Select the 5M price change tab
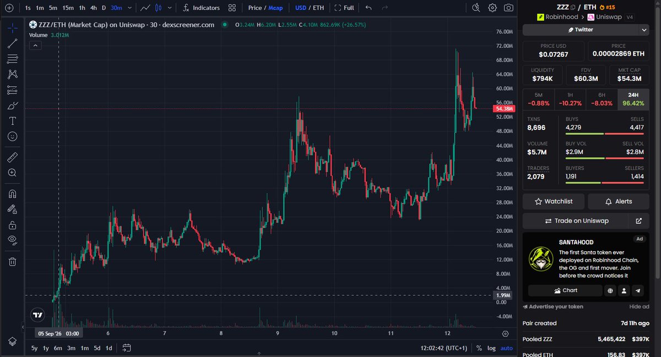Screen dimensions: 661x357 pyautogui.click(x=538, y=99)
